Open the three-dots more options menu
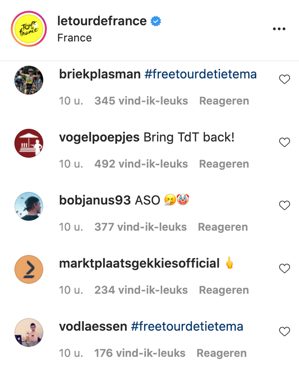The image size is (299, 373). [279, 29]
